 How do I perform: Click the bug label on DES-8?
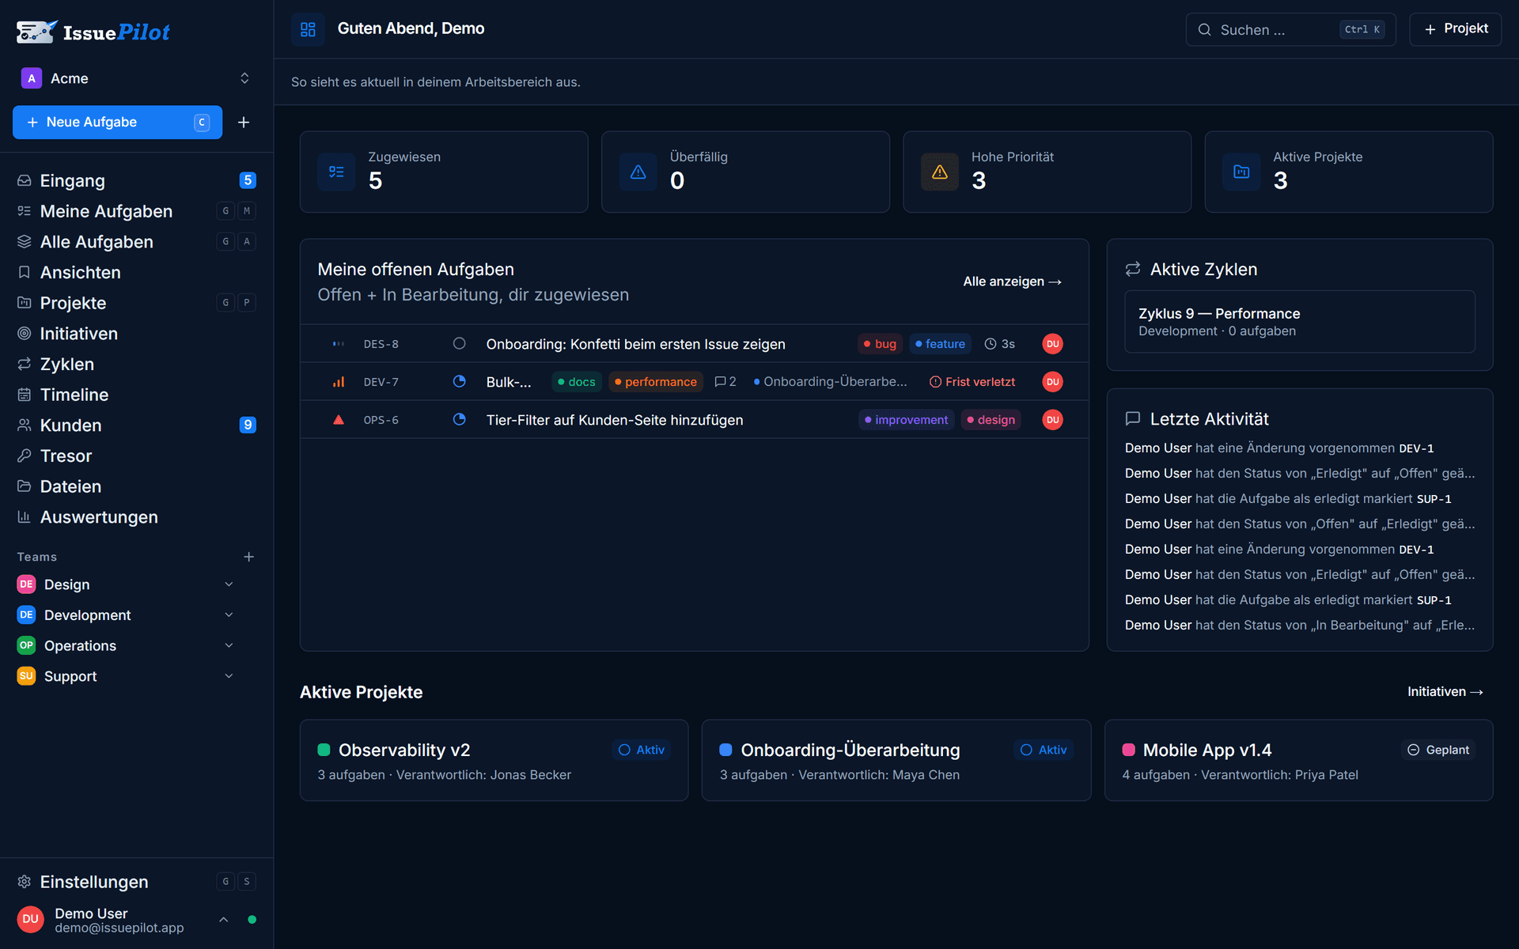[880, 344]
